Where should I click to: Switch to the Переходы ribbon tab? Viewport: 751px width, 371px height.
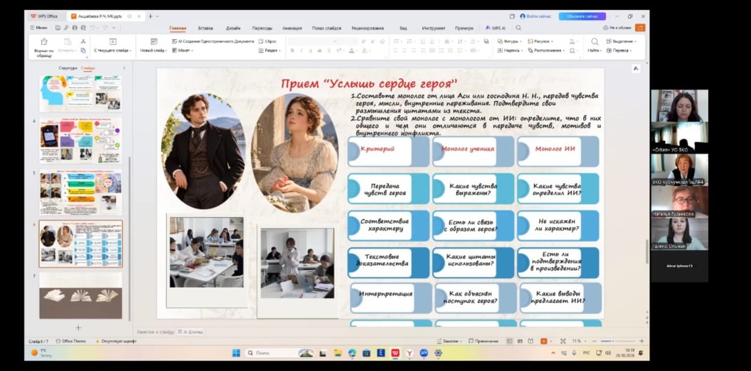(262, 28)
